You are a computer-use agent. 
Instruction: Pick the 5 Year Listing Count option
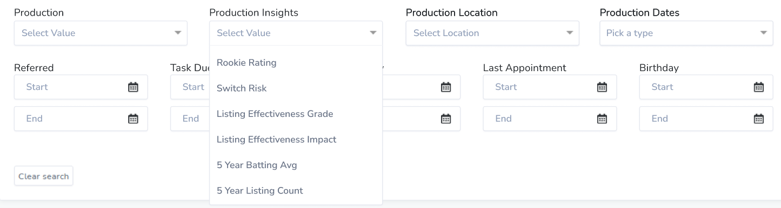296,191
